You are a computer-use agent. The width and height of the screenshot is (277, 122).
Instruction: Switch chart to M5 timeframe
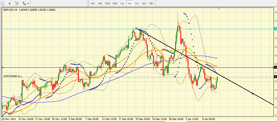[100, 4]
